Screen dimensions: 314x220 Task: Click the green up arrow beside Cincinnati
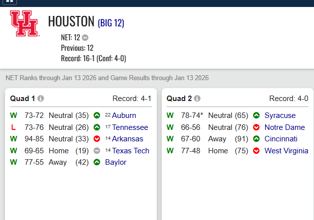tap(256, 139)
